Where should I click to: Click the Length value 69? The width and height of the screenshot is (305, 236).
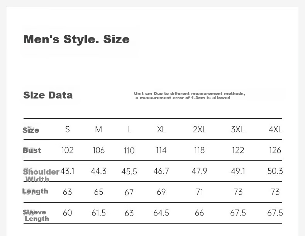click(x=161, y=192)
